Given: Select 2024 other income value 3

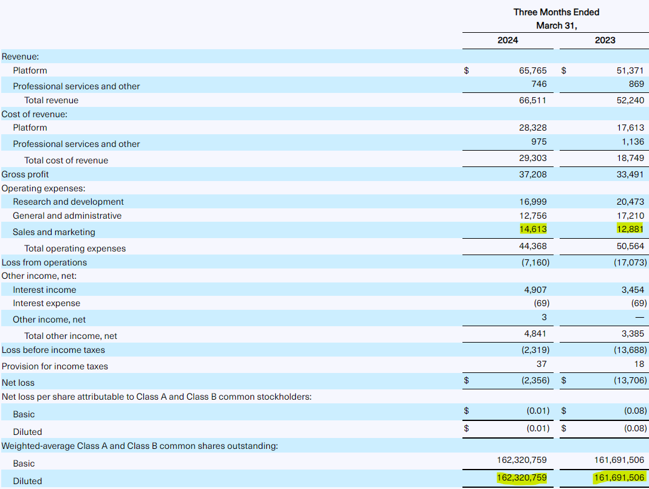Looking at the screenshot, I should tap(544, 317).
